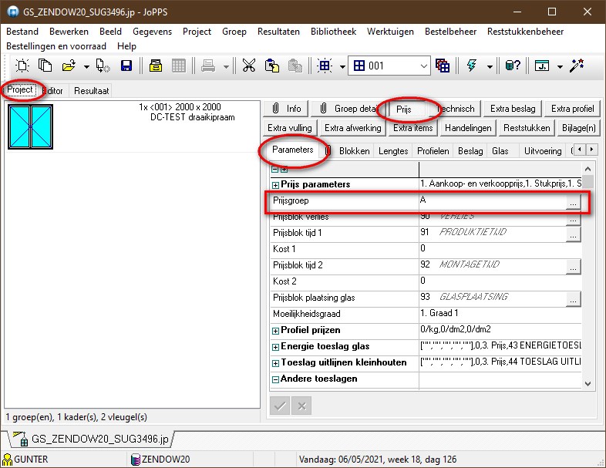The height and width of the screenshot is (468, 606).
Task: Open the browse button for Prijsgroep
Action: point(573,202)
